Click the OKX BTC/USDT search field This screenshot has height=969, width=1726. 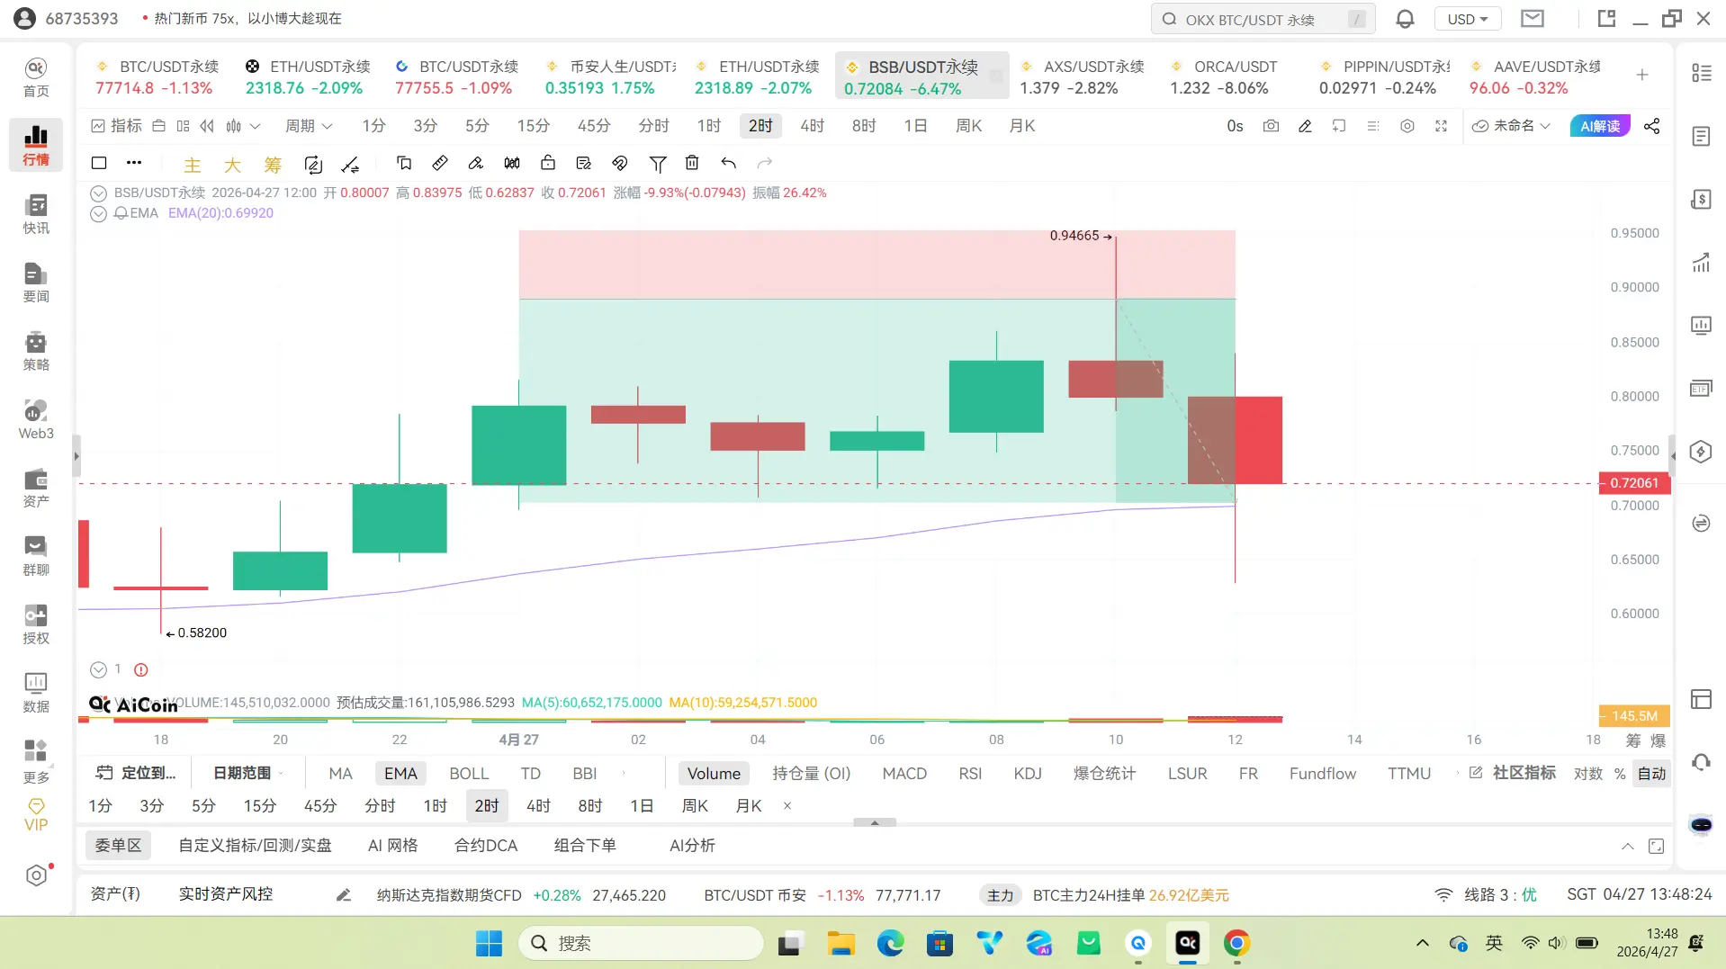(1263, 19)
